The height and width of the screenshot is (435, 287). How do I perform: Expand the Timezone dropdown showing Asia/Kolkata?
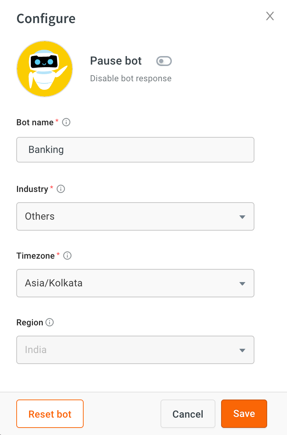click(135, 283)
